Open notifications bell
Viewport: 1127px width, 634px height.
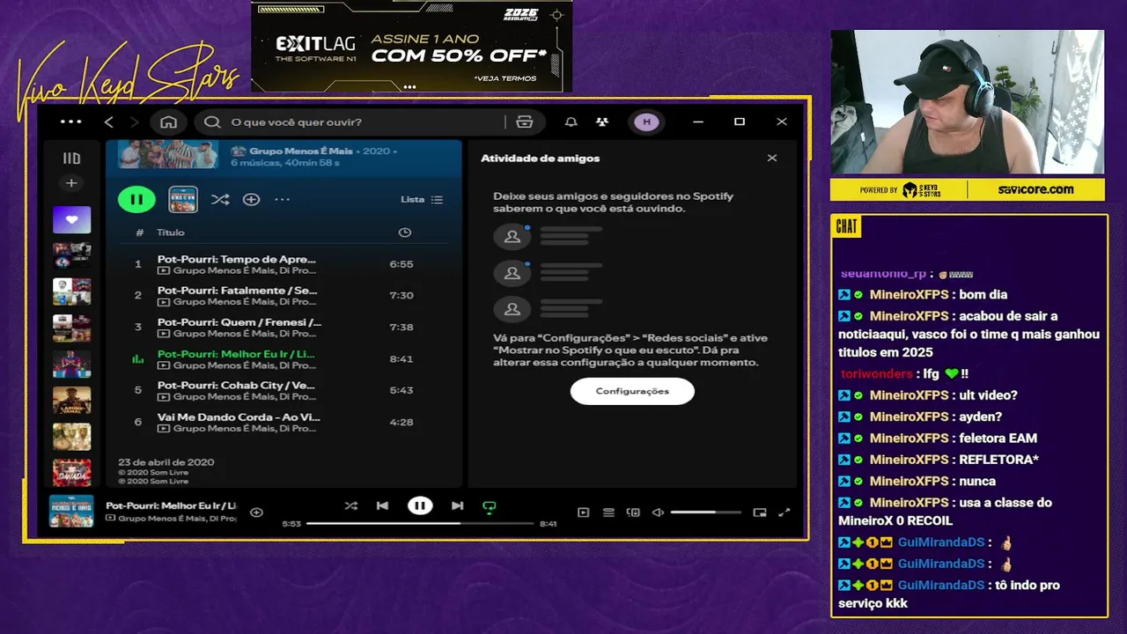coord(571,122)
